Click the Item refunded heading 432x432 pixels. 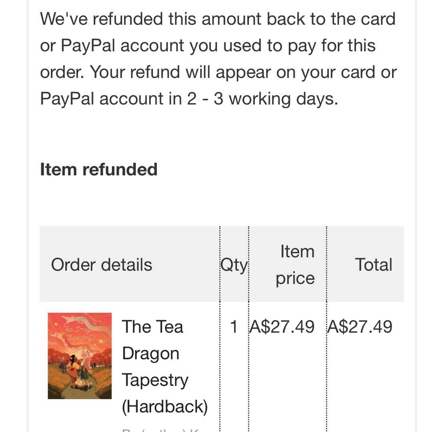(x=98, y=170)
